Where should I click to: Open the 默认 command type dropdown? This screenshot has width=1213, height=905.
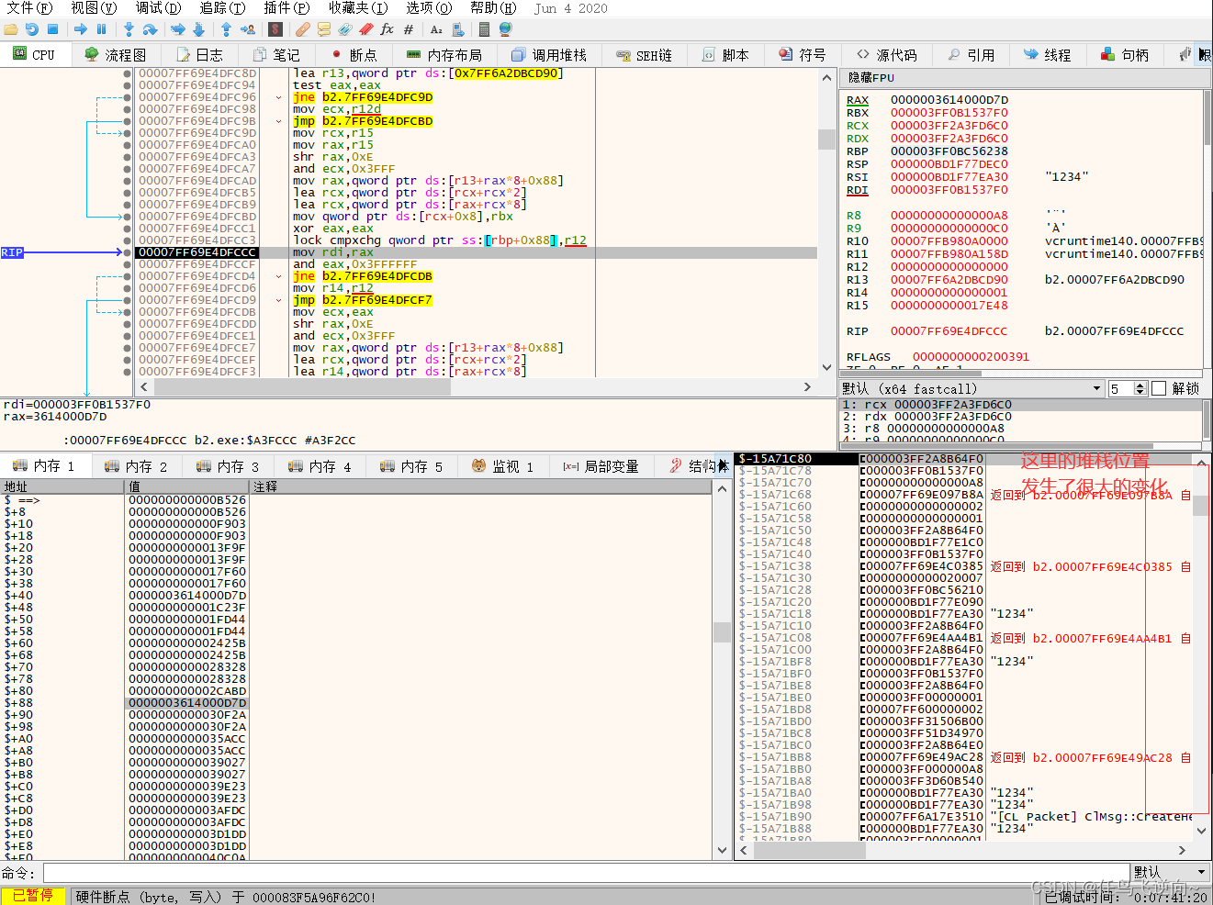click(1170, 872)
